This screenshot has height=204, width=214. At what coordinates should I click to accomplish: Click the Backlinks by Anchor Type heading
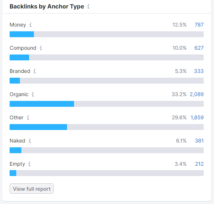pyautogui.click(x=47, y=6)
